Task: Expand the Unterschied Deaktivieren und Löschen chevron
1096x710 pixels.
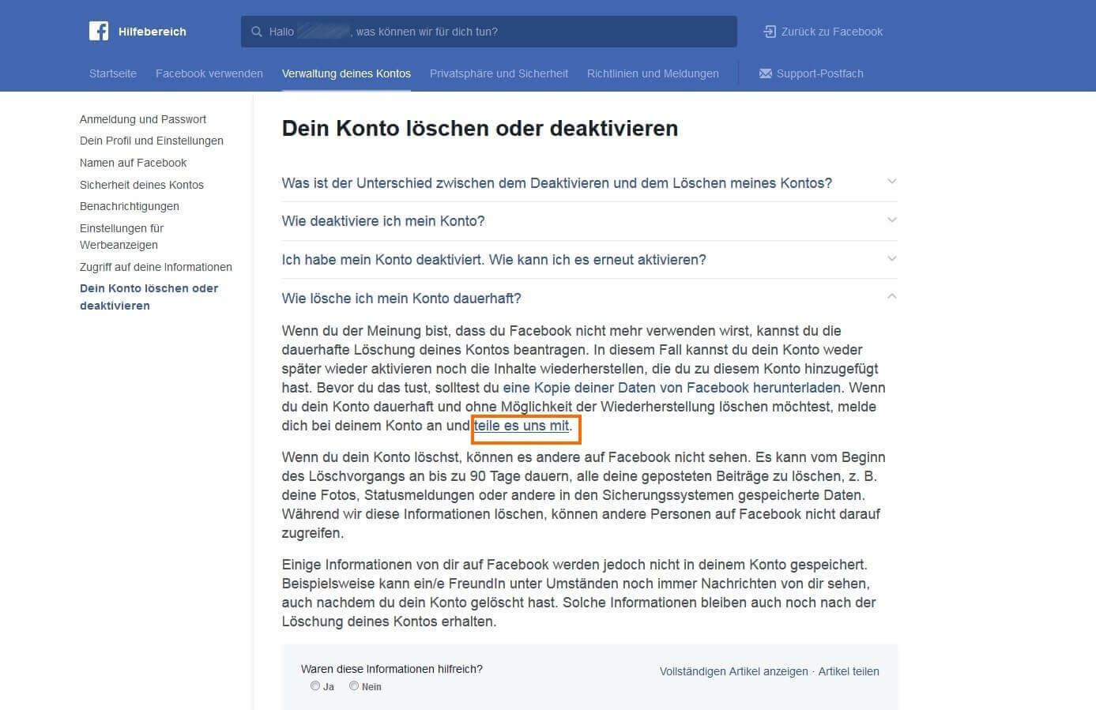Action: (891, 182)
